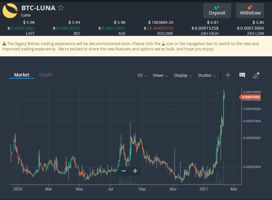
Task: Toggle the crosshair plus icon
Action: coord(228,75)
